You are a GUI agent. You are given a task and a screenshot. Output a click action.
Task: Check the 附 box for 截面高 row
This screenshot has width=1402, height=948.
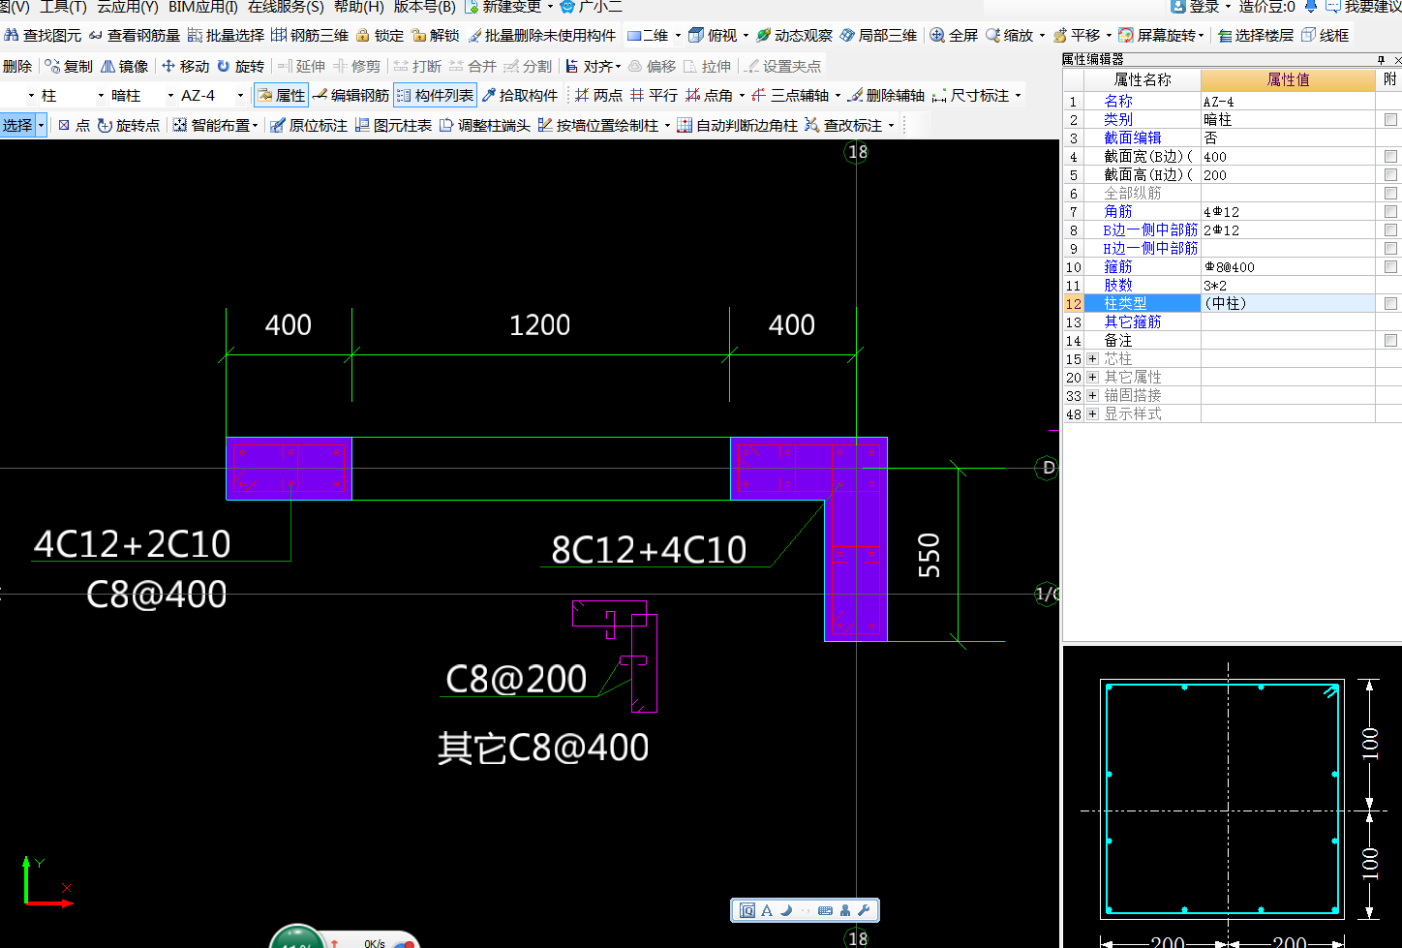click(x=1390, y=174)
